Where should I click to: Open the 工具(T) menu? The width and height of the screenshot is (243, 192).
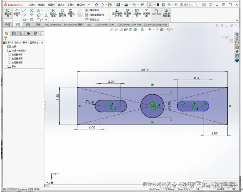click(70, 5)
